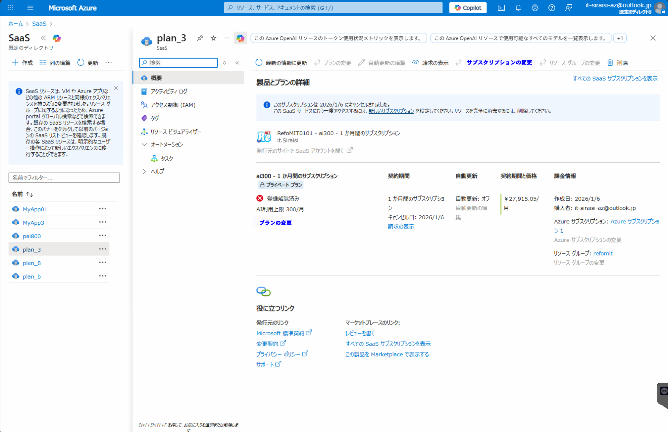Viewport: 668px width, 432px height.
Task: Click the Copilot icon beside plan_3 title
Action: (x=240, y=38)
